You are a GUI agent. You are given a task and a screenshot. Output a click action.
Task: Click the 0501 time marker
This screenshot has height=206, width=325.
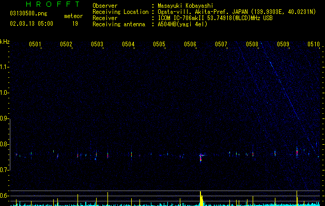tap(35, 44)
